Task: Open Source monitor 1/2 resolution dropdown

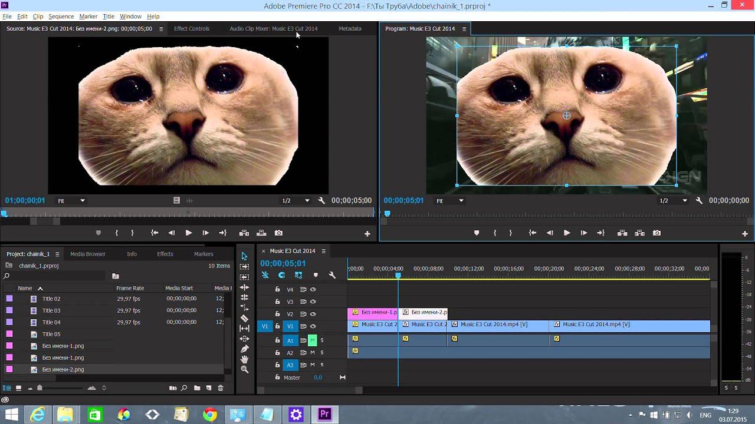Action: [x=296, y=201]
